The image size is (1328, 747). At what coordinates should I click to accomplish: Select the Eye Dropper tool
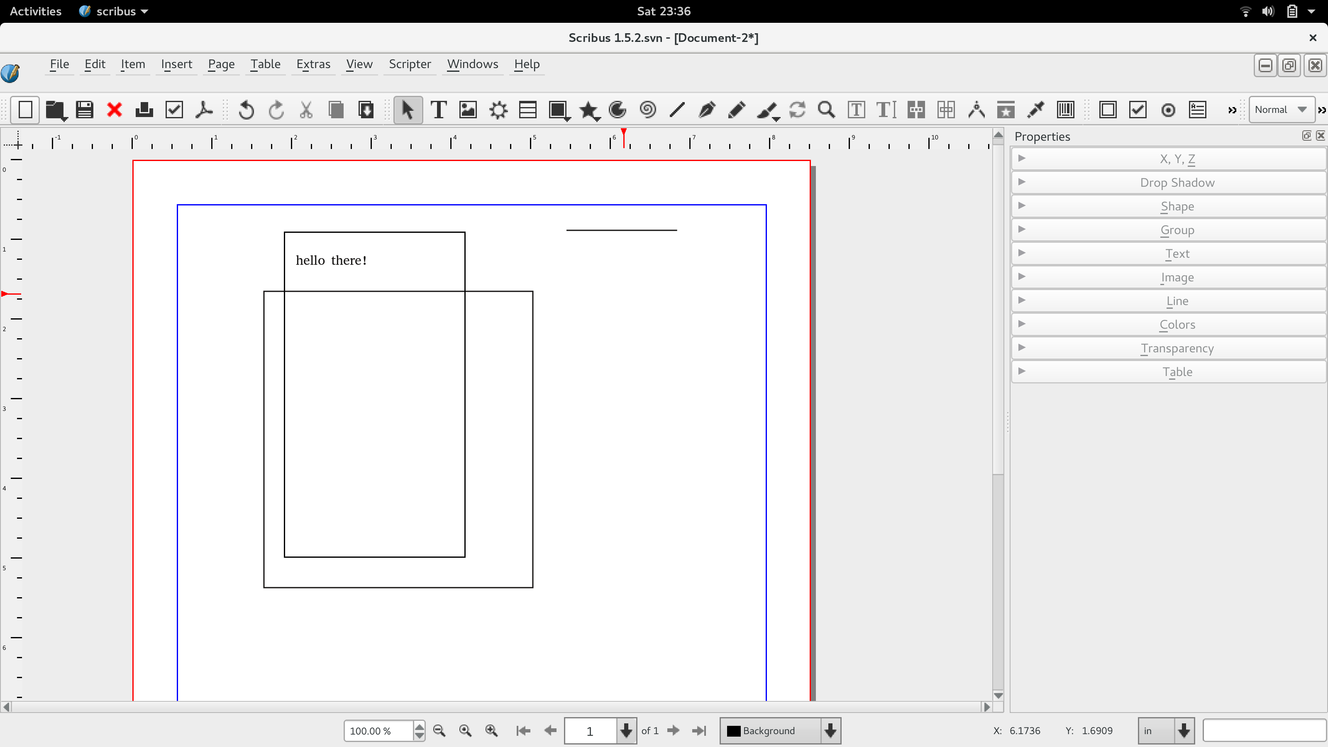click(1035, 110)
